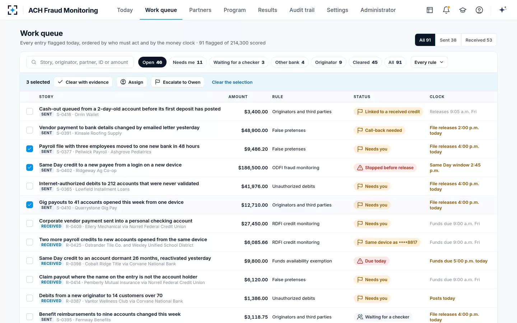The width and height of the screenshot is (517, 323).
Task: Select the Corporate vendor payment row checkbox
Action: (x=30, y=224)
